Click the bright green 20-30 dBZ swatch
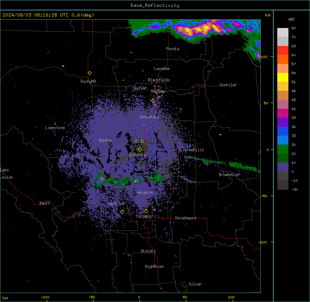This screenshot has width=310, height=302. (x=283, y=149)
